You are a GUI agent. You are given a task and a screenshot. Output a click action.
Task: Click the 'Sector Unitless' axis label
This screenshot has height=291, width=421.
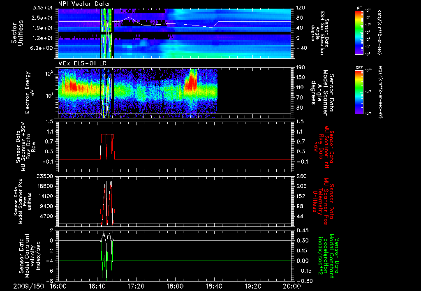[17, 33]
